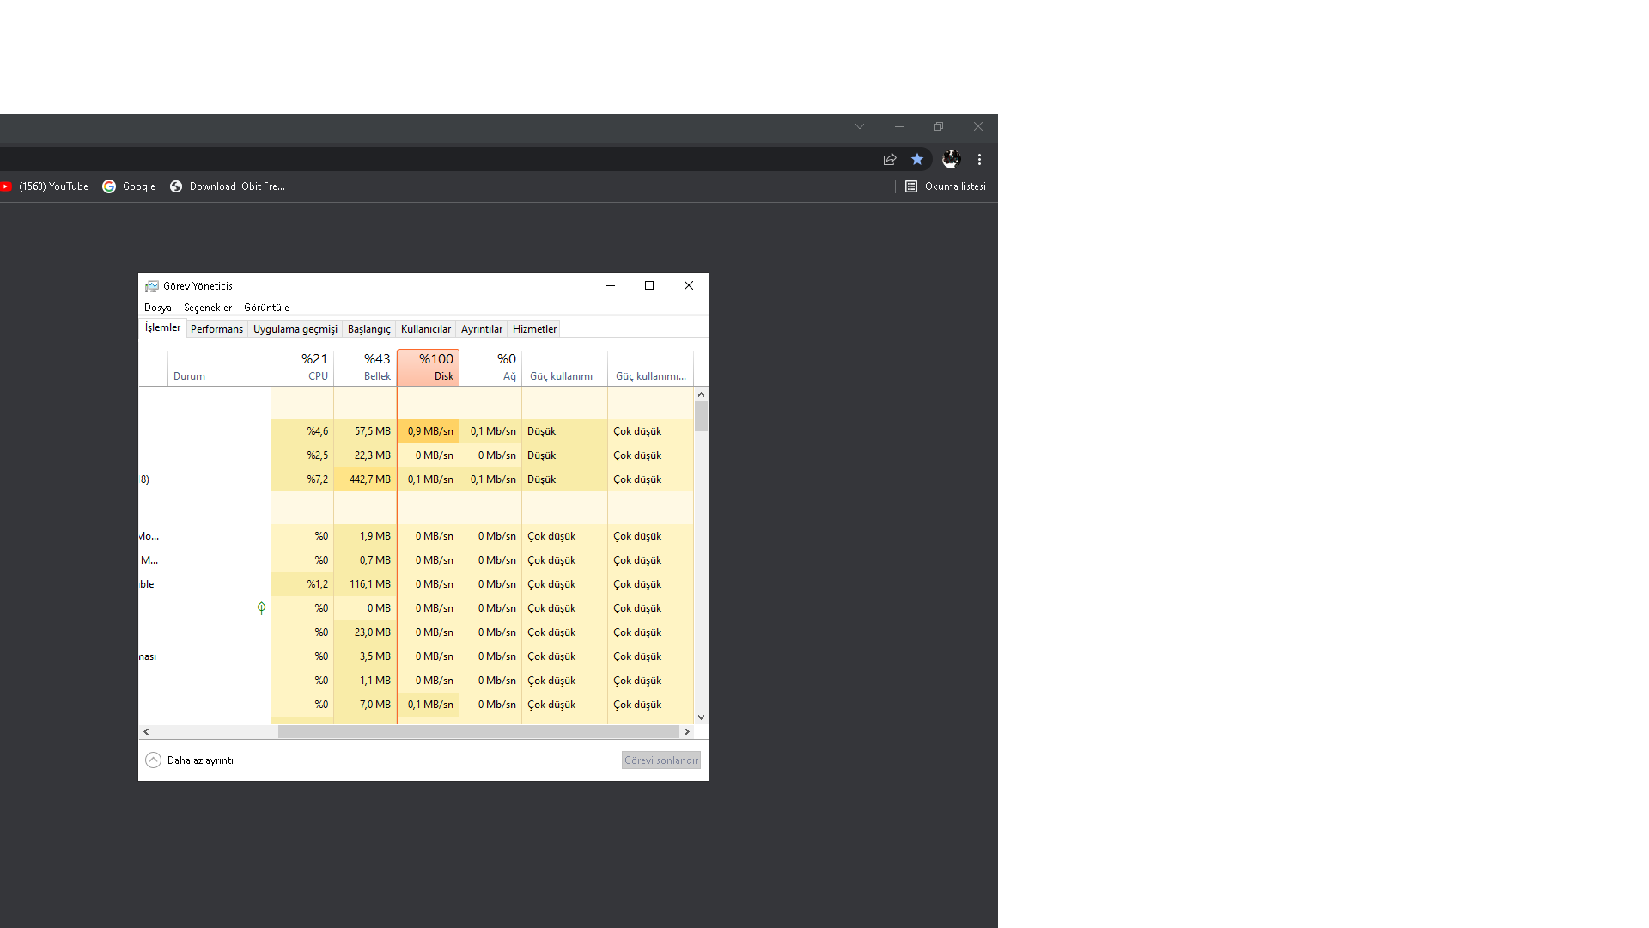
Task: Click the Görevi sonlandır button
Action: (x=661, y=760)
